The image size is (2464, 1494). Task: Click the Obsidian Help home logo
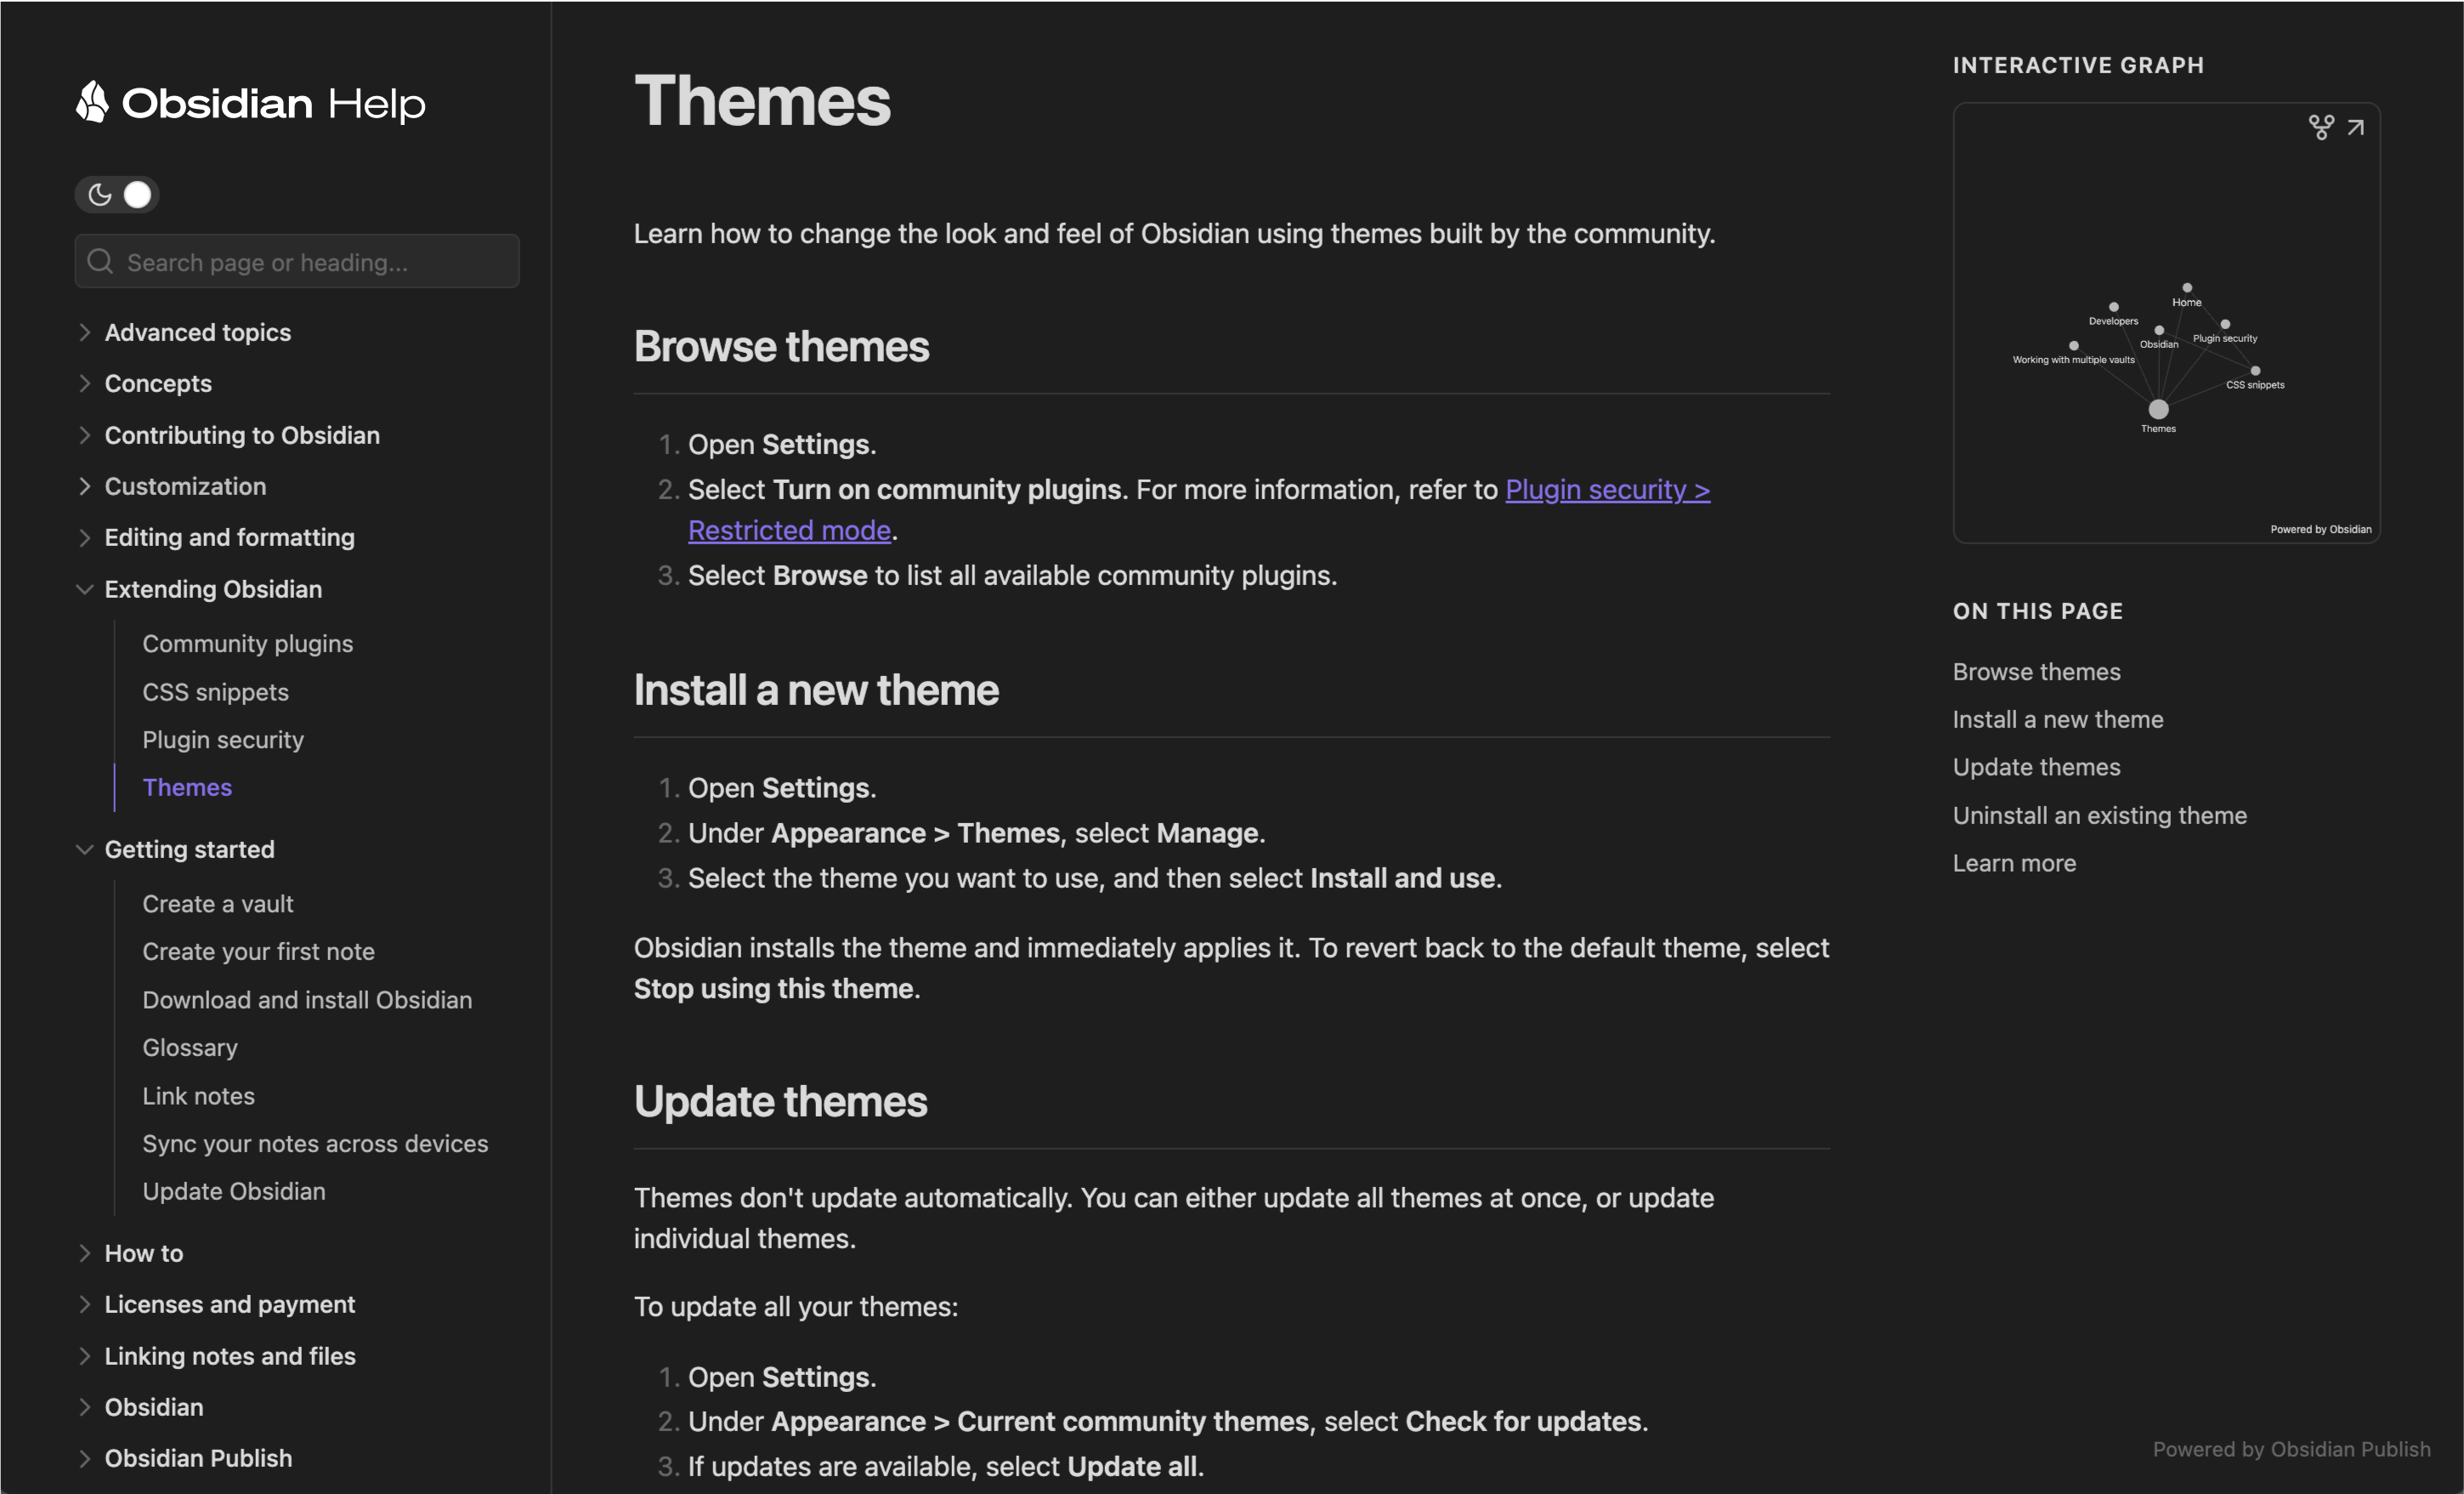pyautogui.click(x=250, y=100)
